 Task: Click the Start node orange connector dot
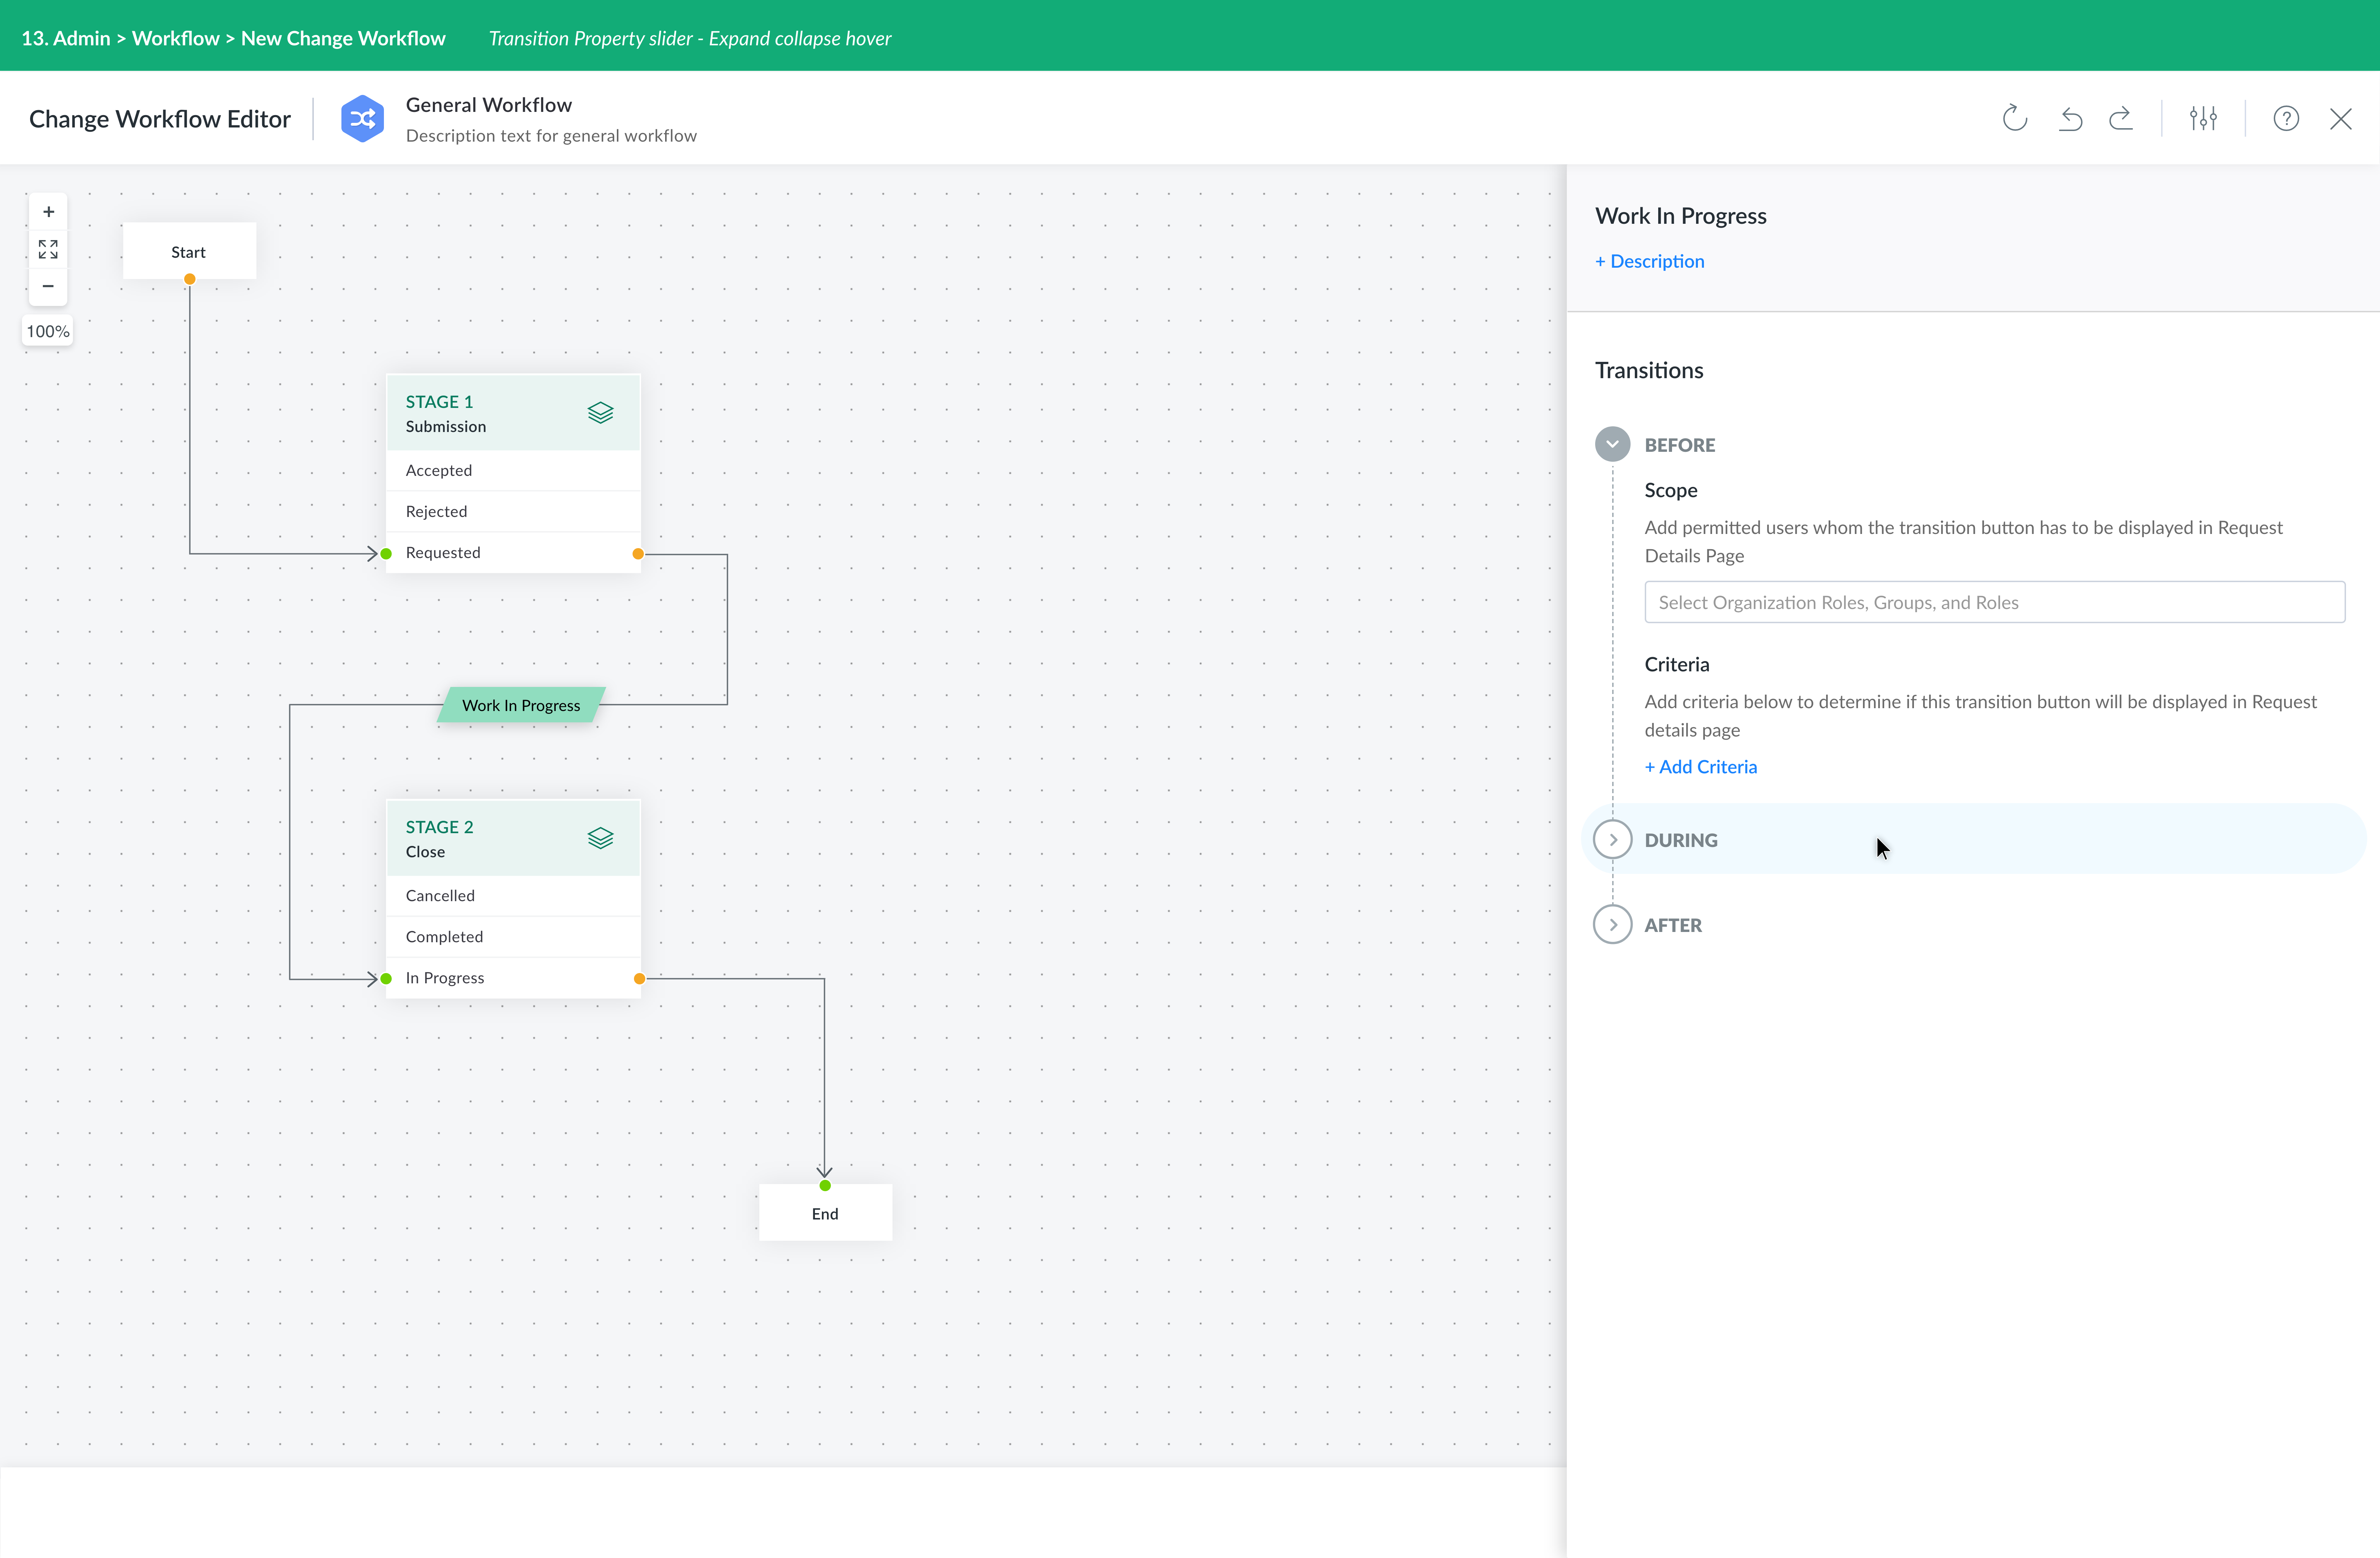pos(190,279)
